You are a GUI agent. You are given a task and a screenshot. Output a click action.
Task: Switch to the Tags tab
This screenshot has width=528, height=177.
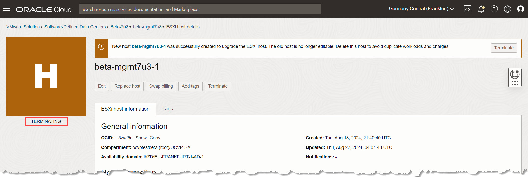(x=168, y=109)
